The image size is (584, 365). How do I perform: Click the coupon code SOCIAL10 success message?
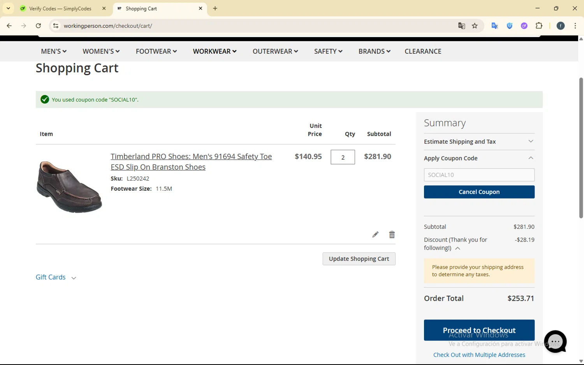pos(95,100)
